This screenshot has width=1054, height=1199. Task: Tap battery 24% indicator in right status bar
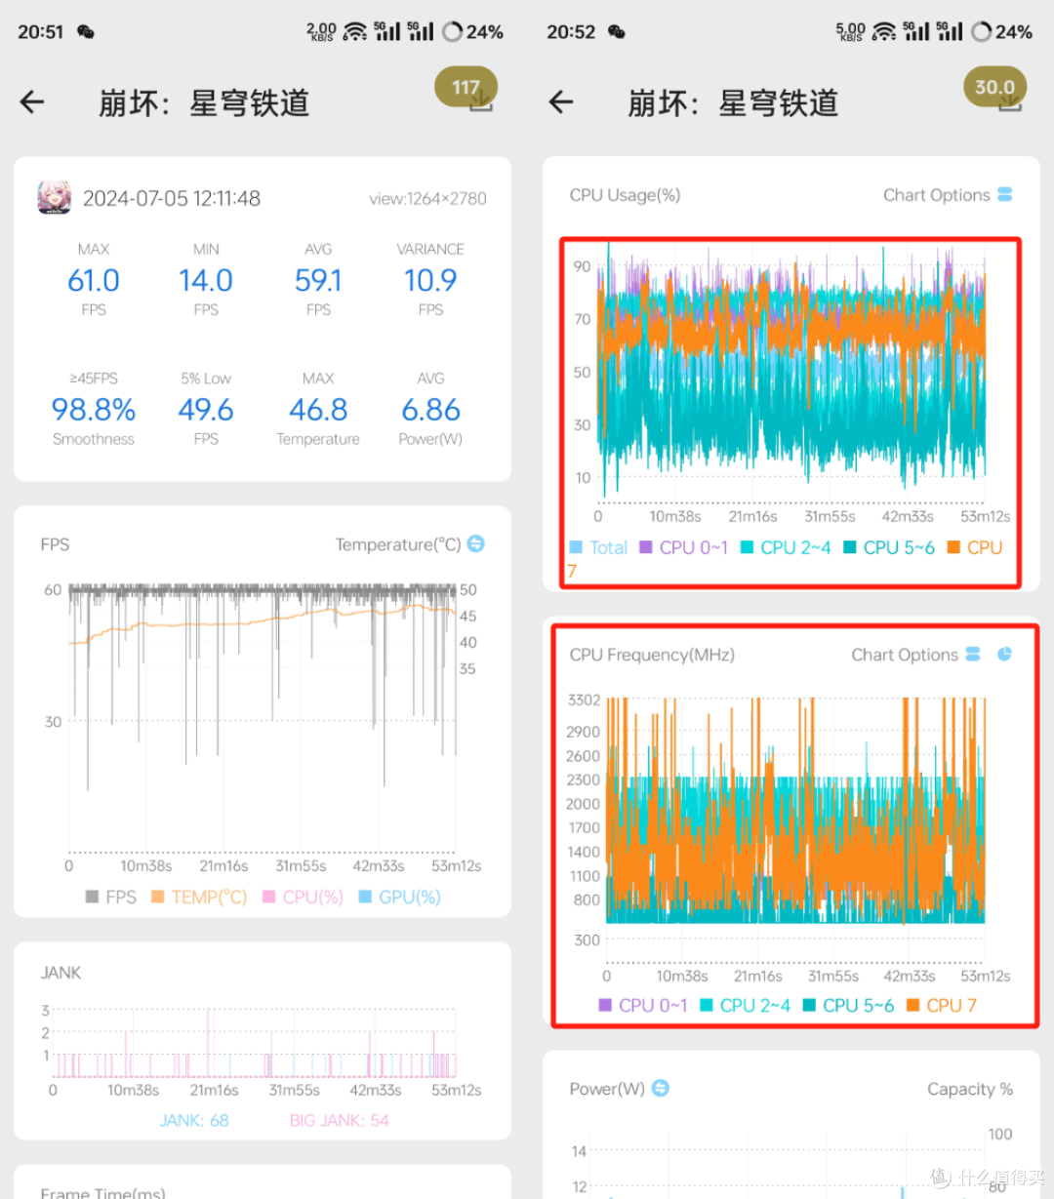pos(1002,32)
